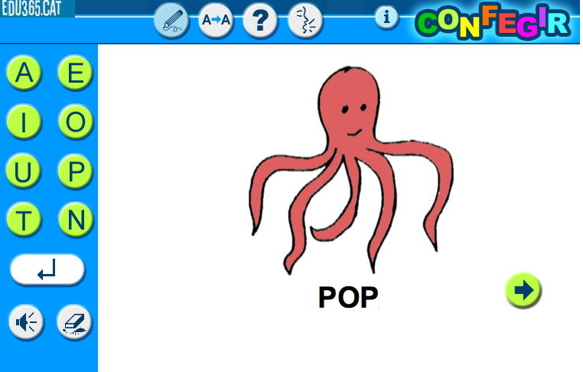Toggle the A→A letter case button

click(x=216, y=20)
